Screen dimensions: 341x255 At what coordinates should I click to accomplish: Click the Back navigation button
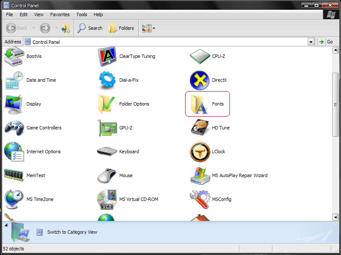tap(17, 28)
